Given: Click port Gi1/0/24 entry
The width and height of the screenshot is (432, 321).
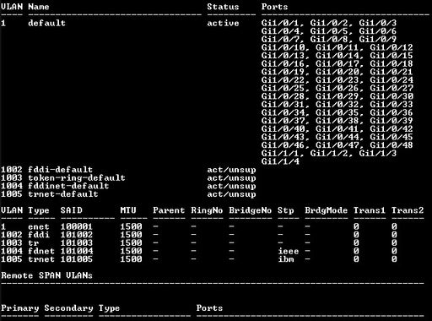Looking at the screenshot, I should click(x=391, y=80).
